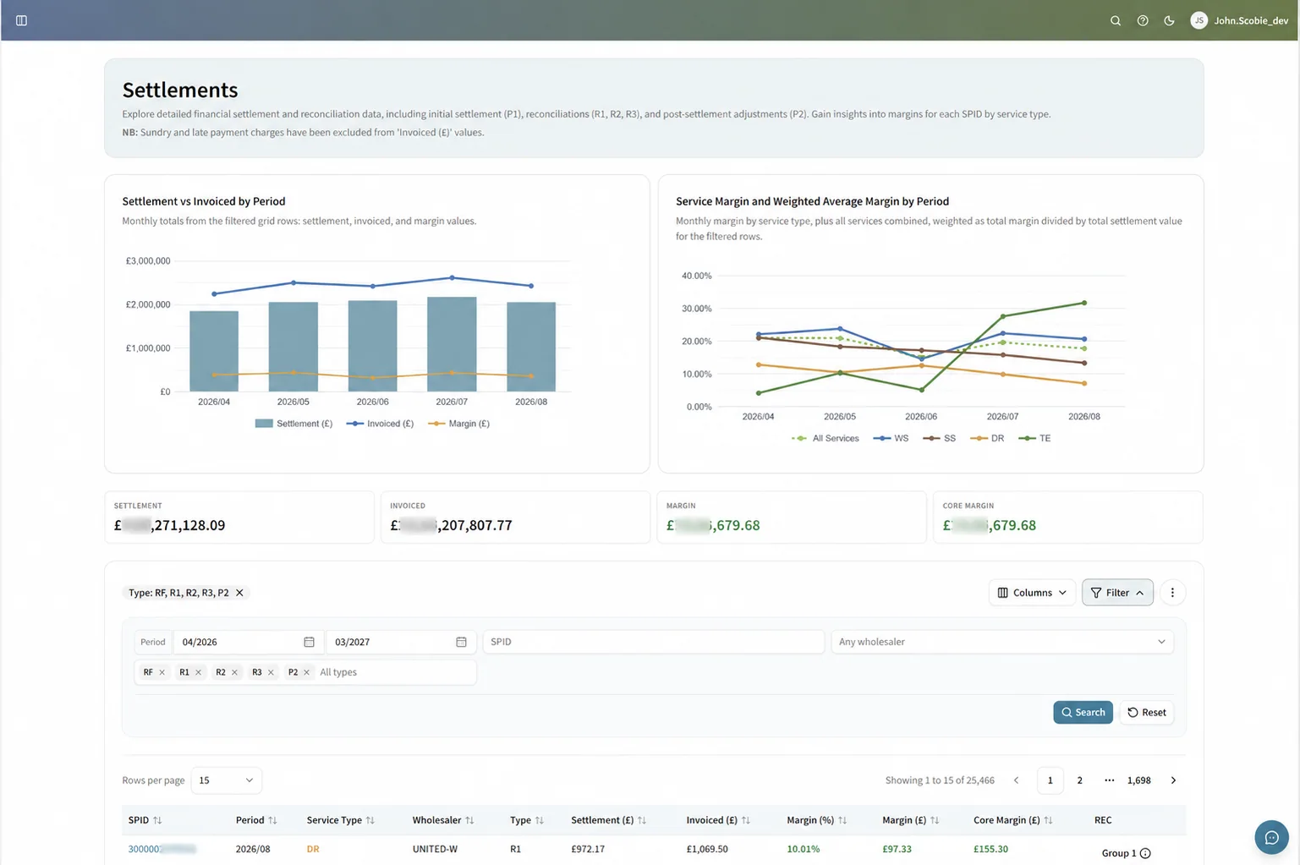
Task: Go to page 2
Action: click(x=1079, y=780)
